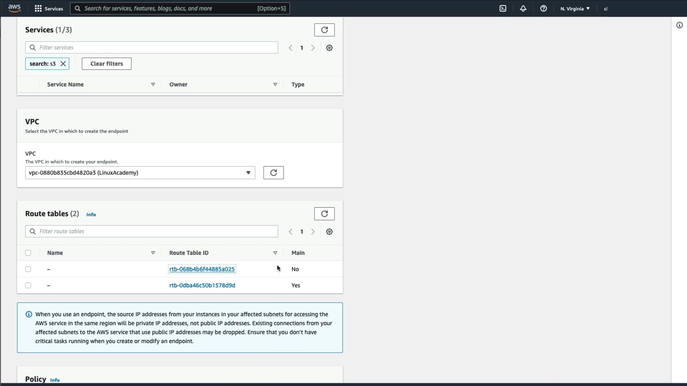This screenshot has width=687, height=386.
Task: Check the main route table rtb-0dba46c50b1578d9d
Action: pyautogui.click(x=28, y=285)
